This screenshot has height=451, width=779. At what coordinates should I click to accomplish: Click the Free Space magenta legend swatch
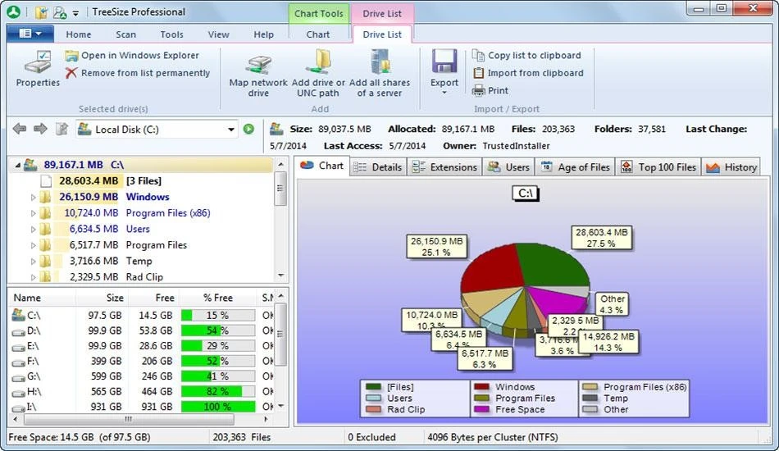click(x=481, y=409)
